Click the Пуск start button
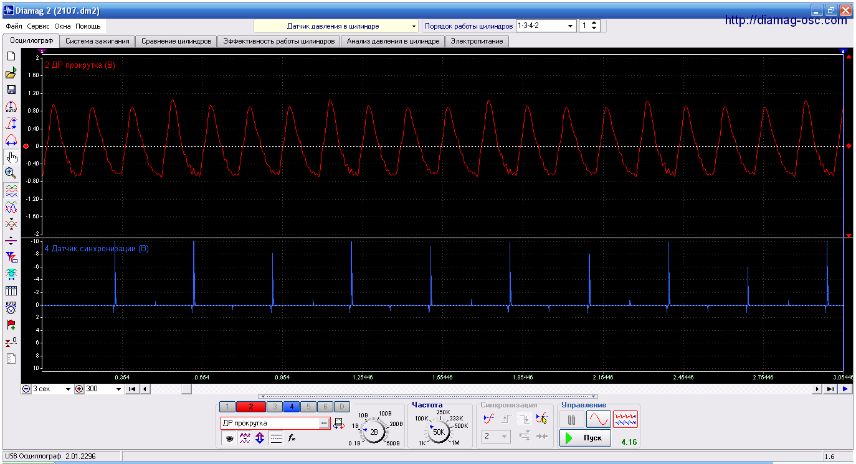856x464 pixels. tap(584, 438)
